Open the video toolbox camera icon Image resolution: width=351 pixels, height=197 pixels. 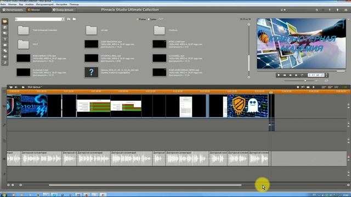point(11,87)
